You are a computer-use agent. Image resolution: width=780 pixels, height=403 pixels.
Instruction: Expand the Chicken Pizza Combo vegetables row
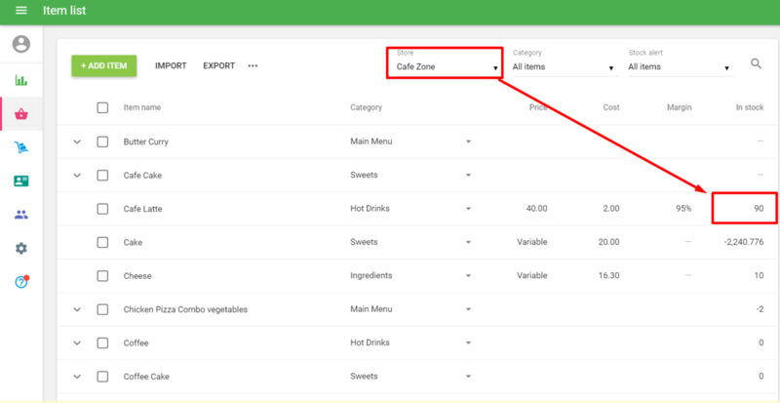click(77, 309)
